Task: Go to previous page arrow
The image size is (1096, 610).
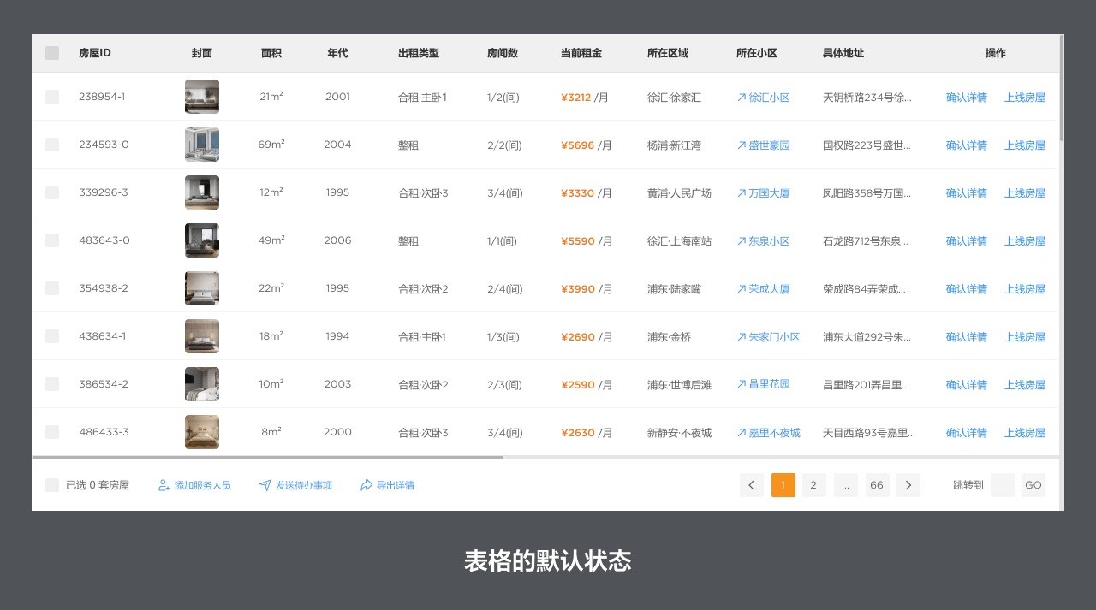Action: coord(752,485)
